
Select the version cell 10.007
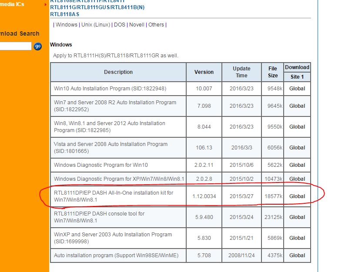(x=204, y=89)
